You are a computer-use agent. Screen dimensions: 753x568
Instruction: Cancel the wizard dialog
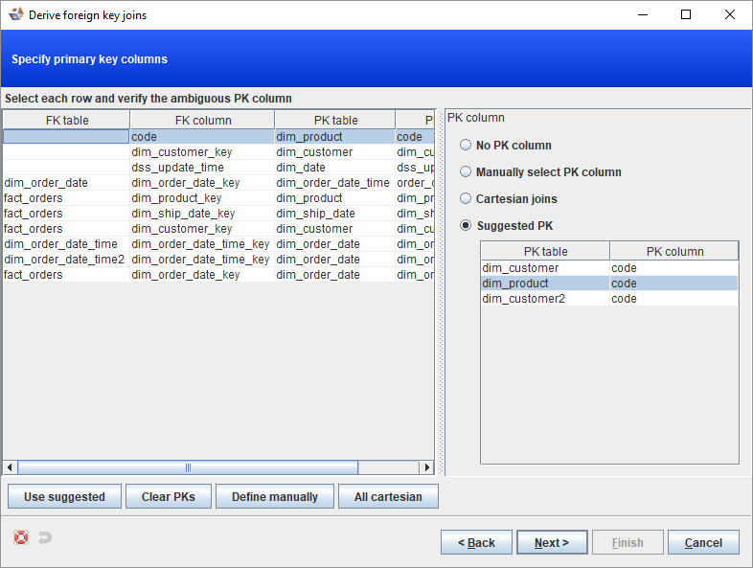(703, 542)
